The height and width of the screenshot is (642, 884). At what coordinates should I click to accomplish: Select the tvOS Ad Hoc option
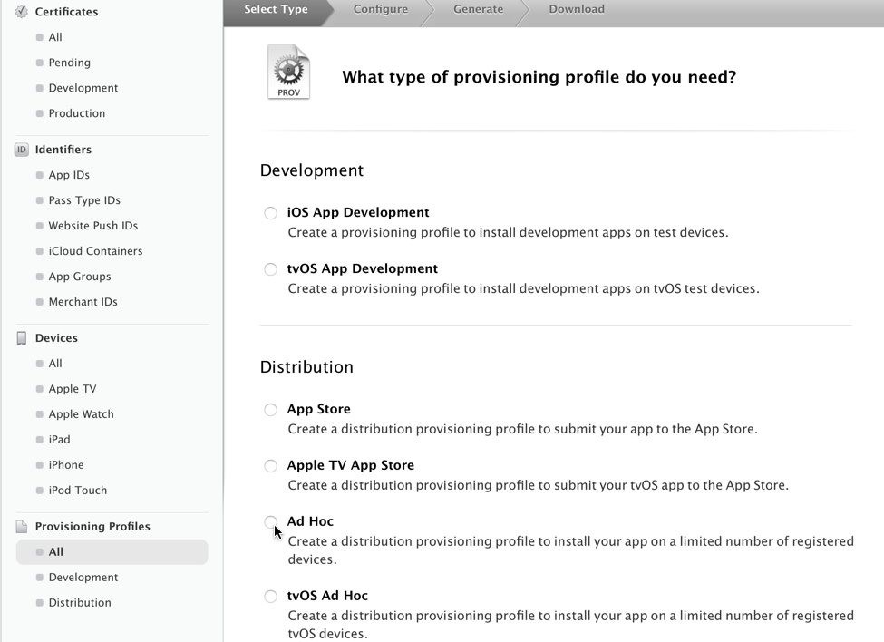(x=270, y=596)
